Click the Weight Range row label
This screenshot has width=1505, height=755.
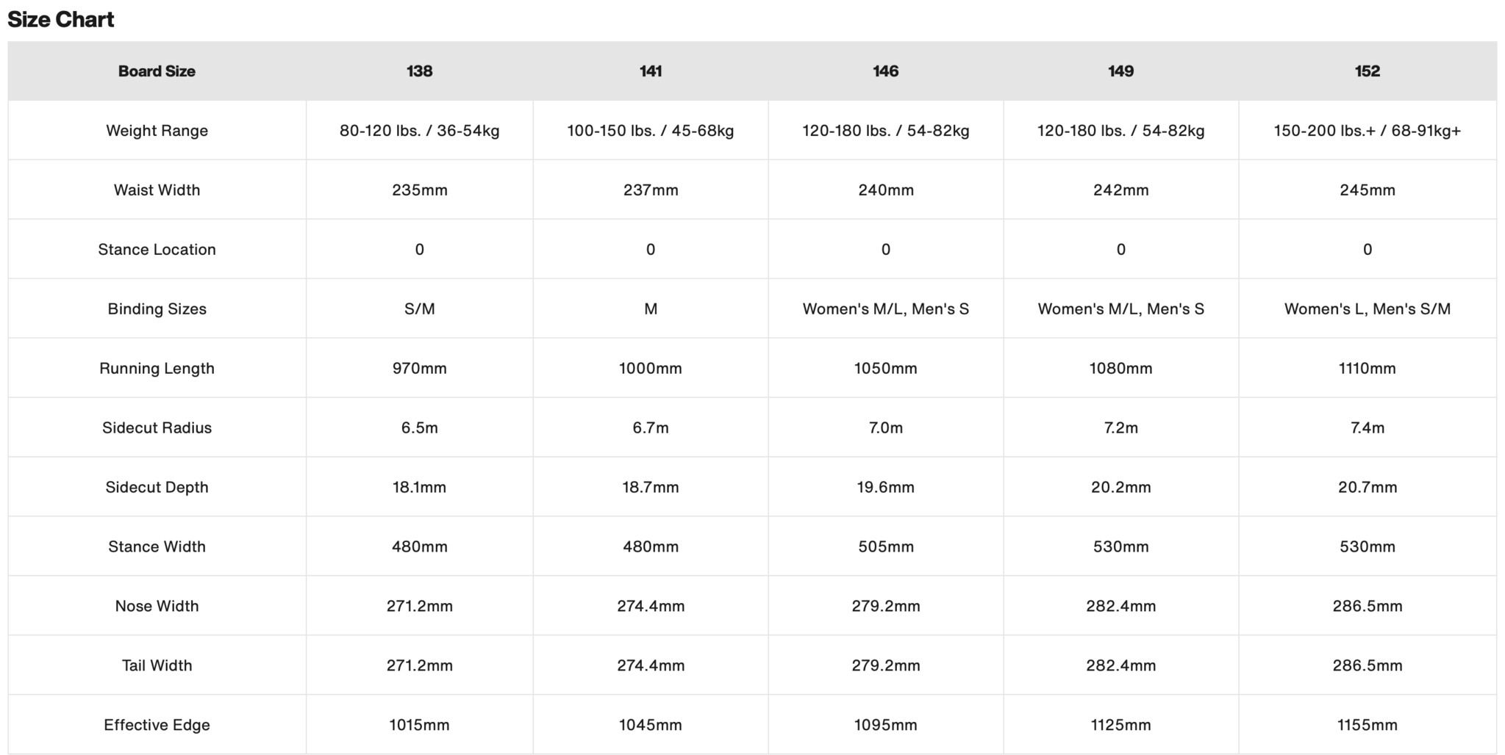click(157, 131)
